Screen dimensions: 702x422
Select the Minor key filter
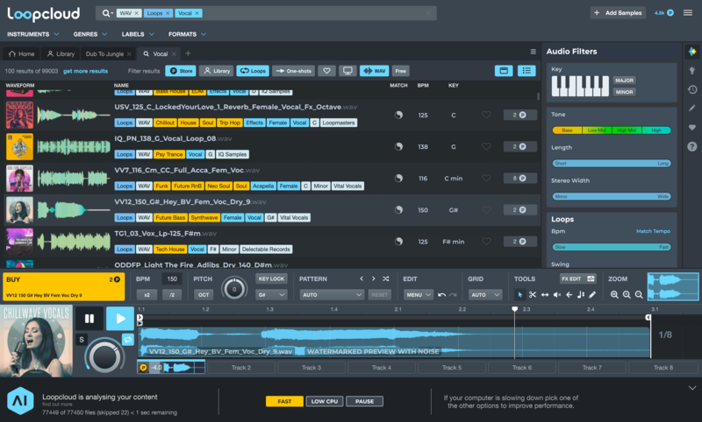(x=624, y=92)
